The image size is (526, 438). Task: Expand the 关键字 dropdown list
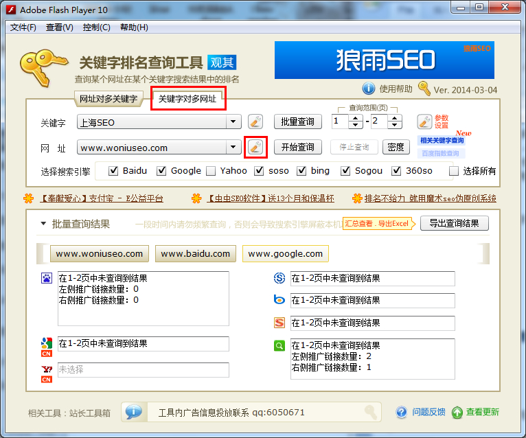(x=235, y=122)
